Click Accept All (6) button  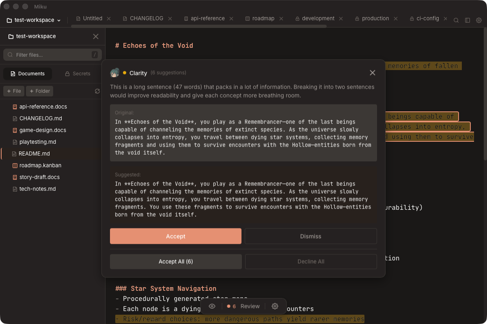[x=176, y=262]
